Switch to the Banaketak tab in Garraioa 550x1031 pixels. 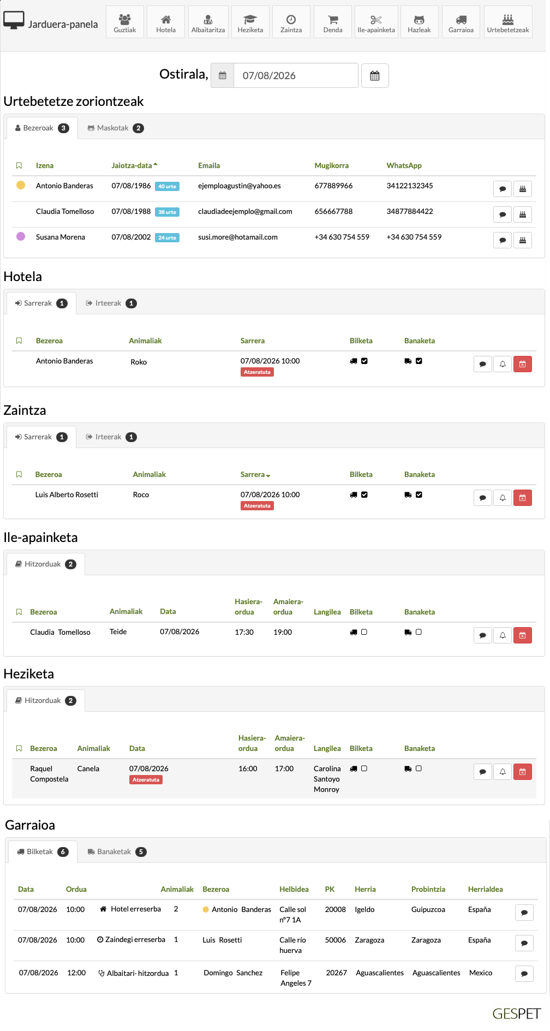pos(117,852)
